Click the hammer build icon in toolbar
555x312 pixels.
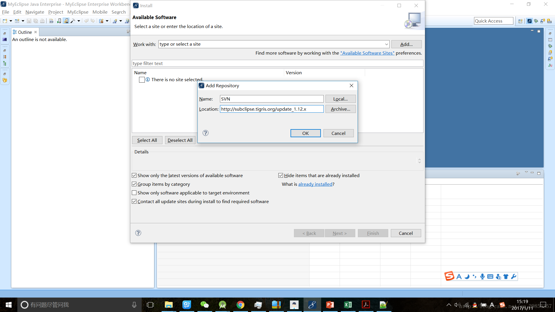click(73, 21)
